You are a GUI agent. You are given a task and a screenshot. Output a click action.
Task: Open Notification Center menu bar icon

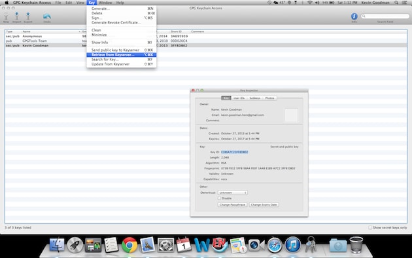(x=405, y=3)
